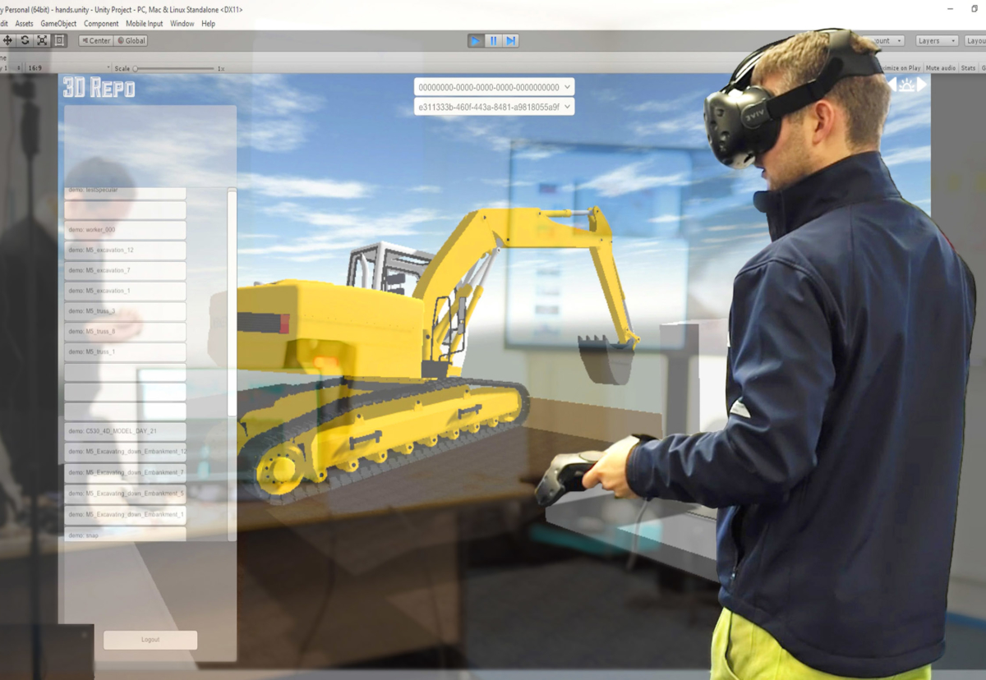Image resolution: width=986 pixels, height=680 pixels.
Task: Select the Rect transform tool
Action: pyautogui.click(x=59, y=40)
